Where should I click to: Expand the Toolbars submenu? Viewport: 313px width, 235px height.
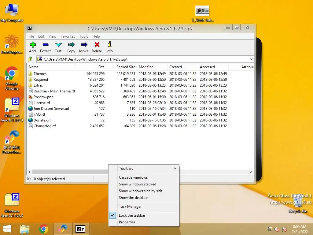click(144, 169)
